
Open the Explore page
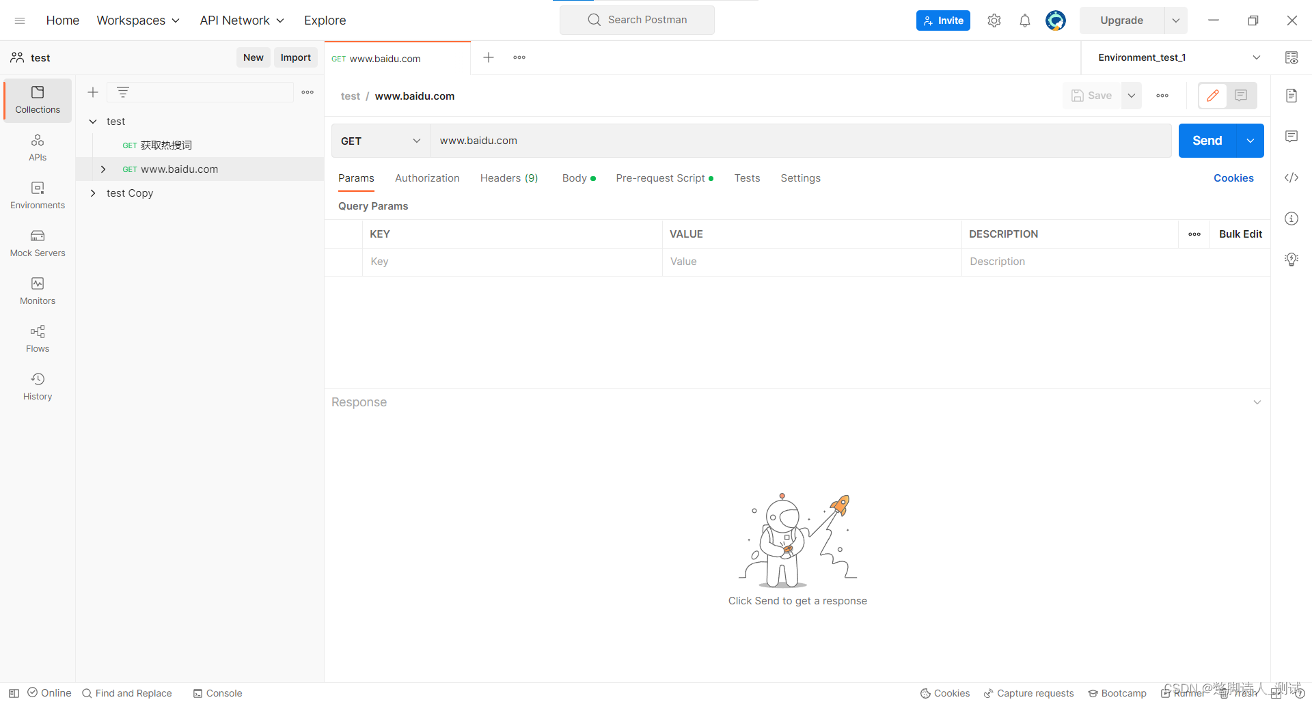325,20
